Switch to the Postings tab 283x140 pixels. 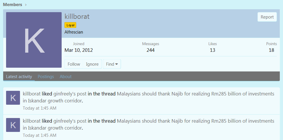pos(46,76)
